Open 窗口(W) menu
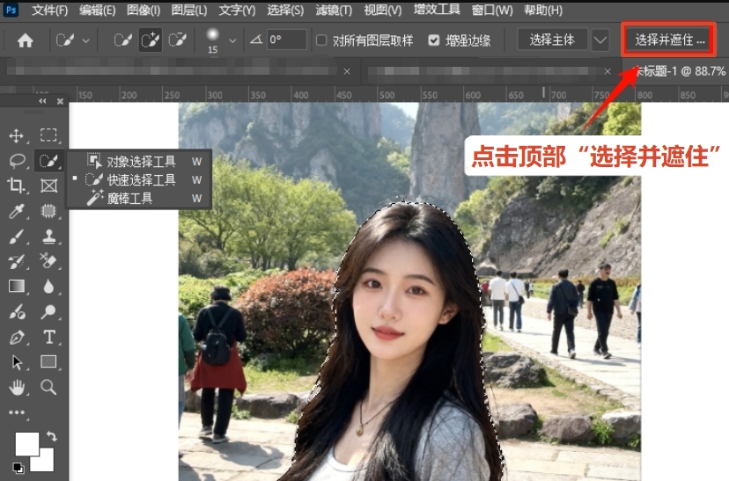729x481 pixels. [492, 10]
